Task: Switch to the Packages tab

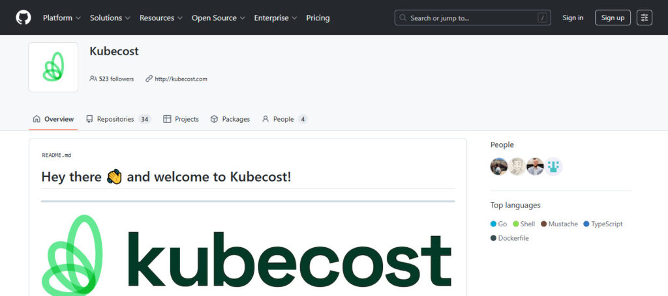Action: pyautogui.click(x=230, y=119)
